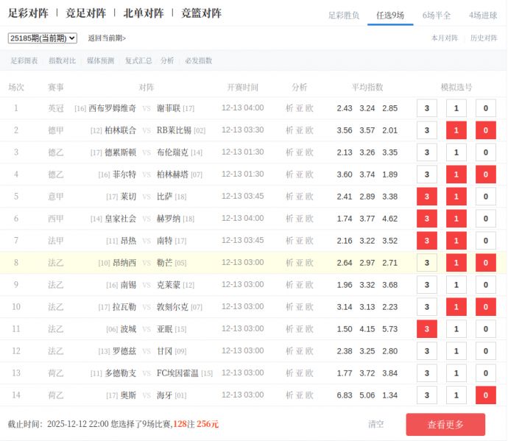Click the 返回当前期 link
The width and height of the screenshot is (508, 441).
click(107, 38)
